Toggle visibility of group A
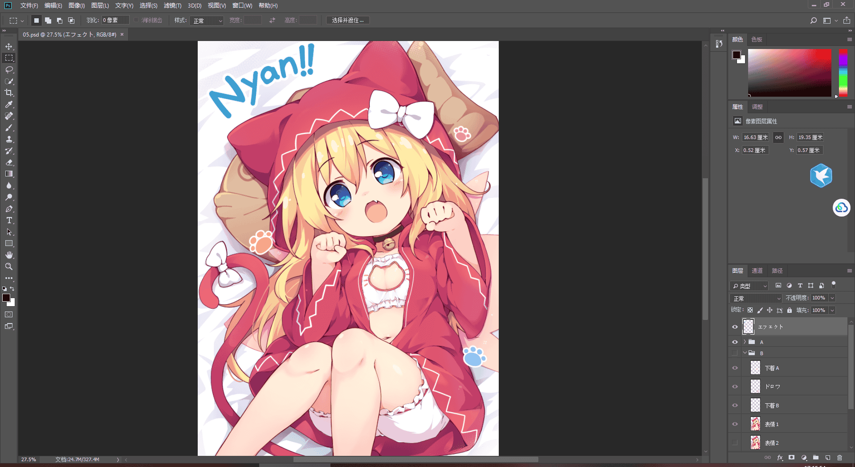 click(x=735, y=342)
